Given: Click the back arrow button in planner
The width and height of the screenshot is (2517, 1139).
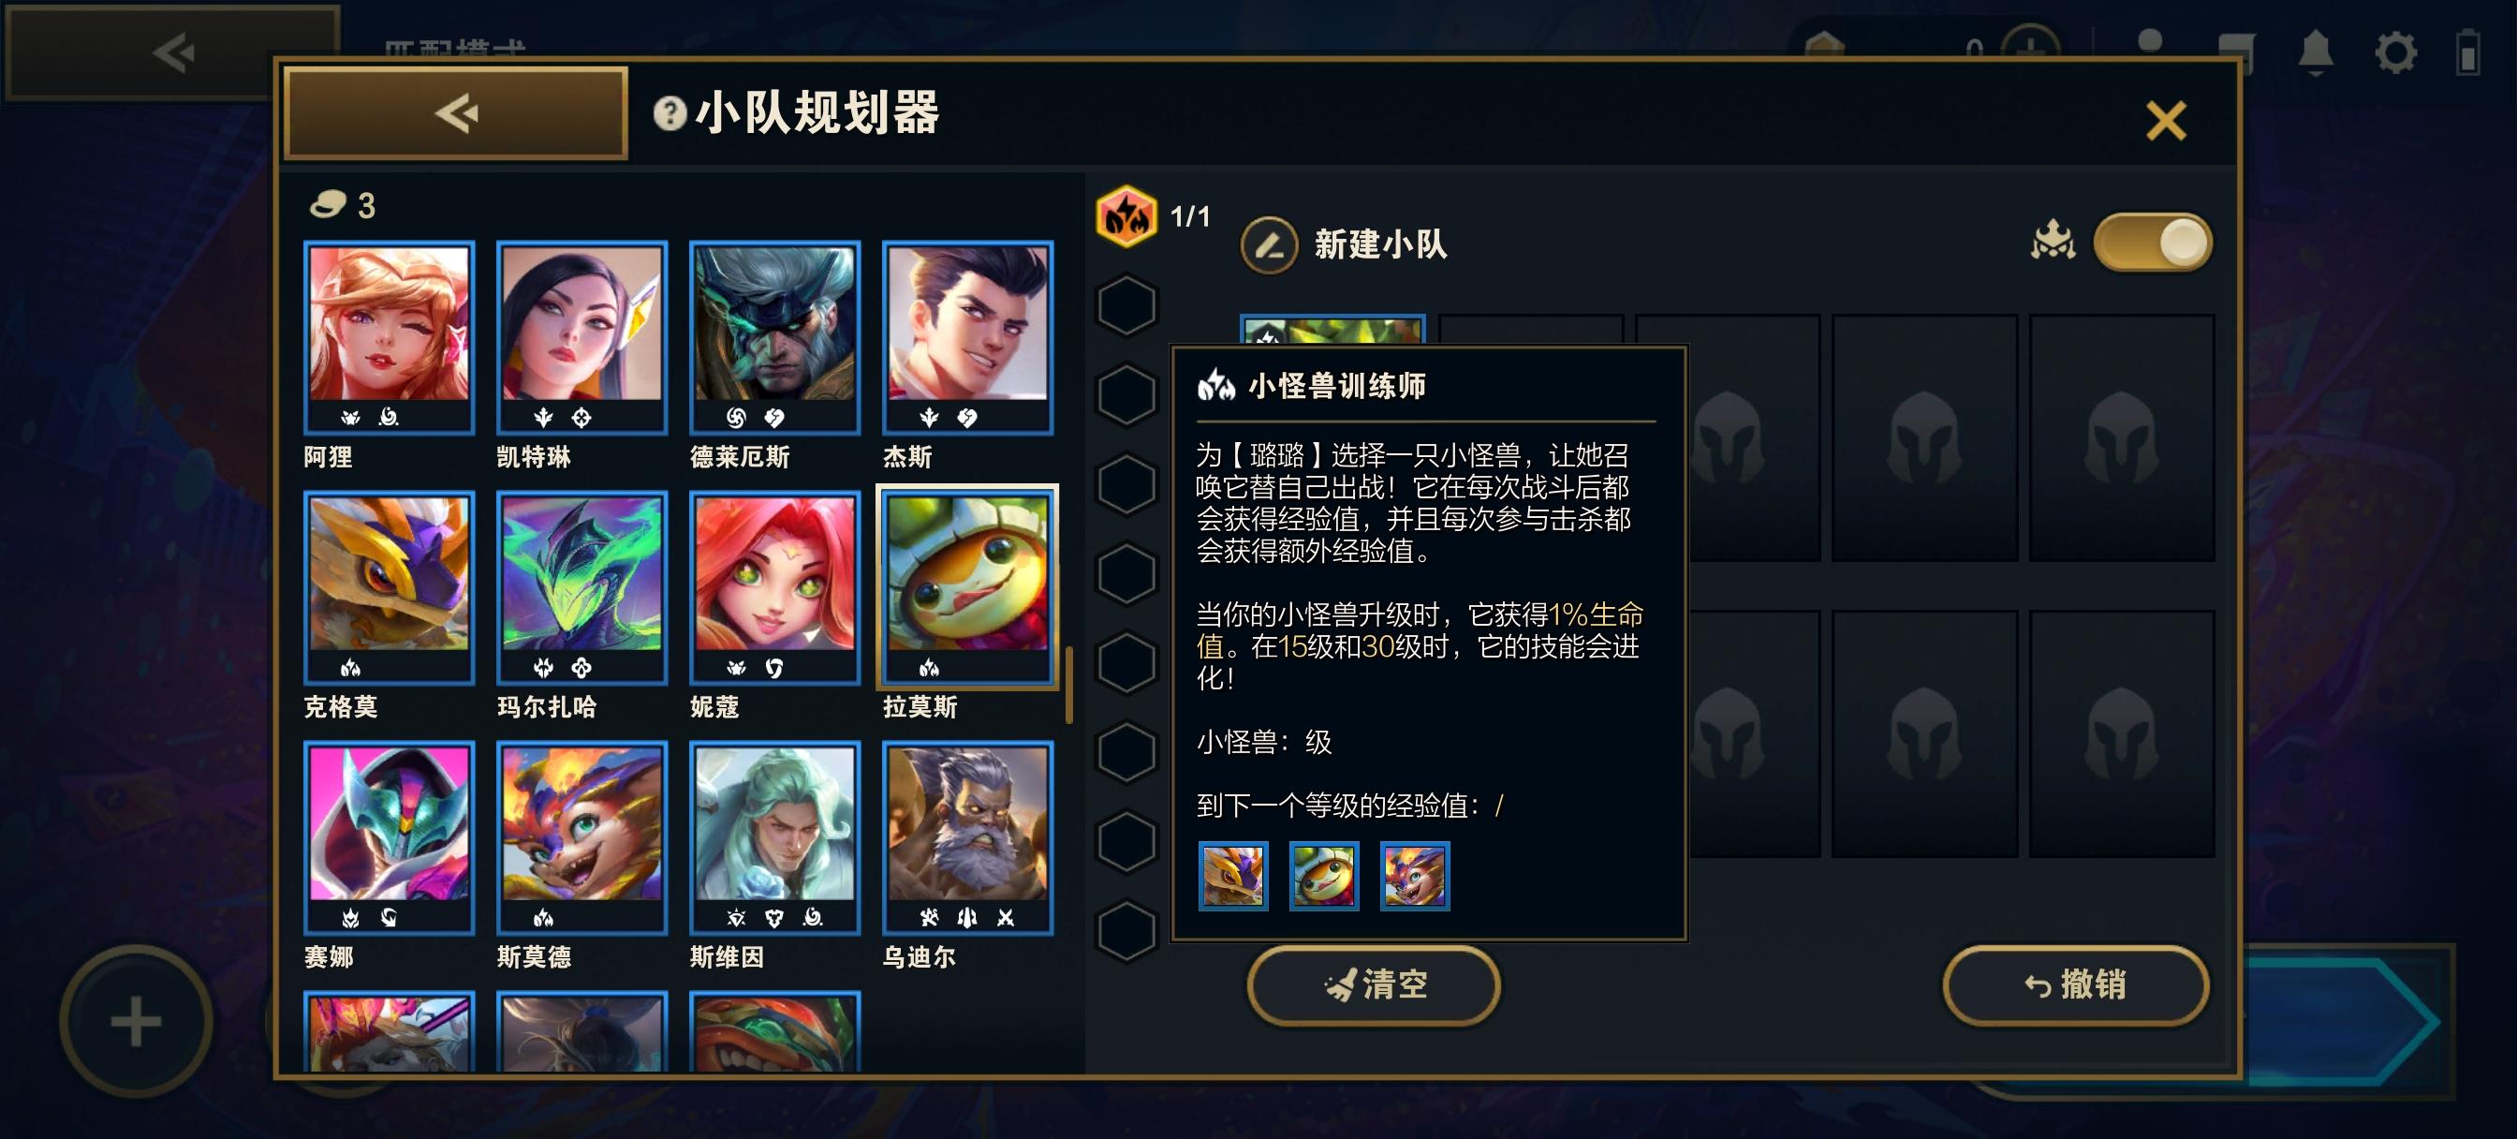Looking at the screenshot, I should pyautogui.click(x=455, y=113).
